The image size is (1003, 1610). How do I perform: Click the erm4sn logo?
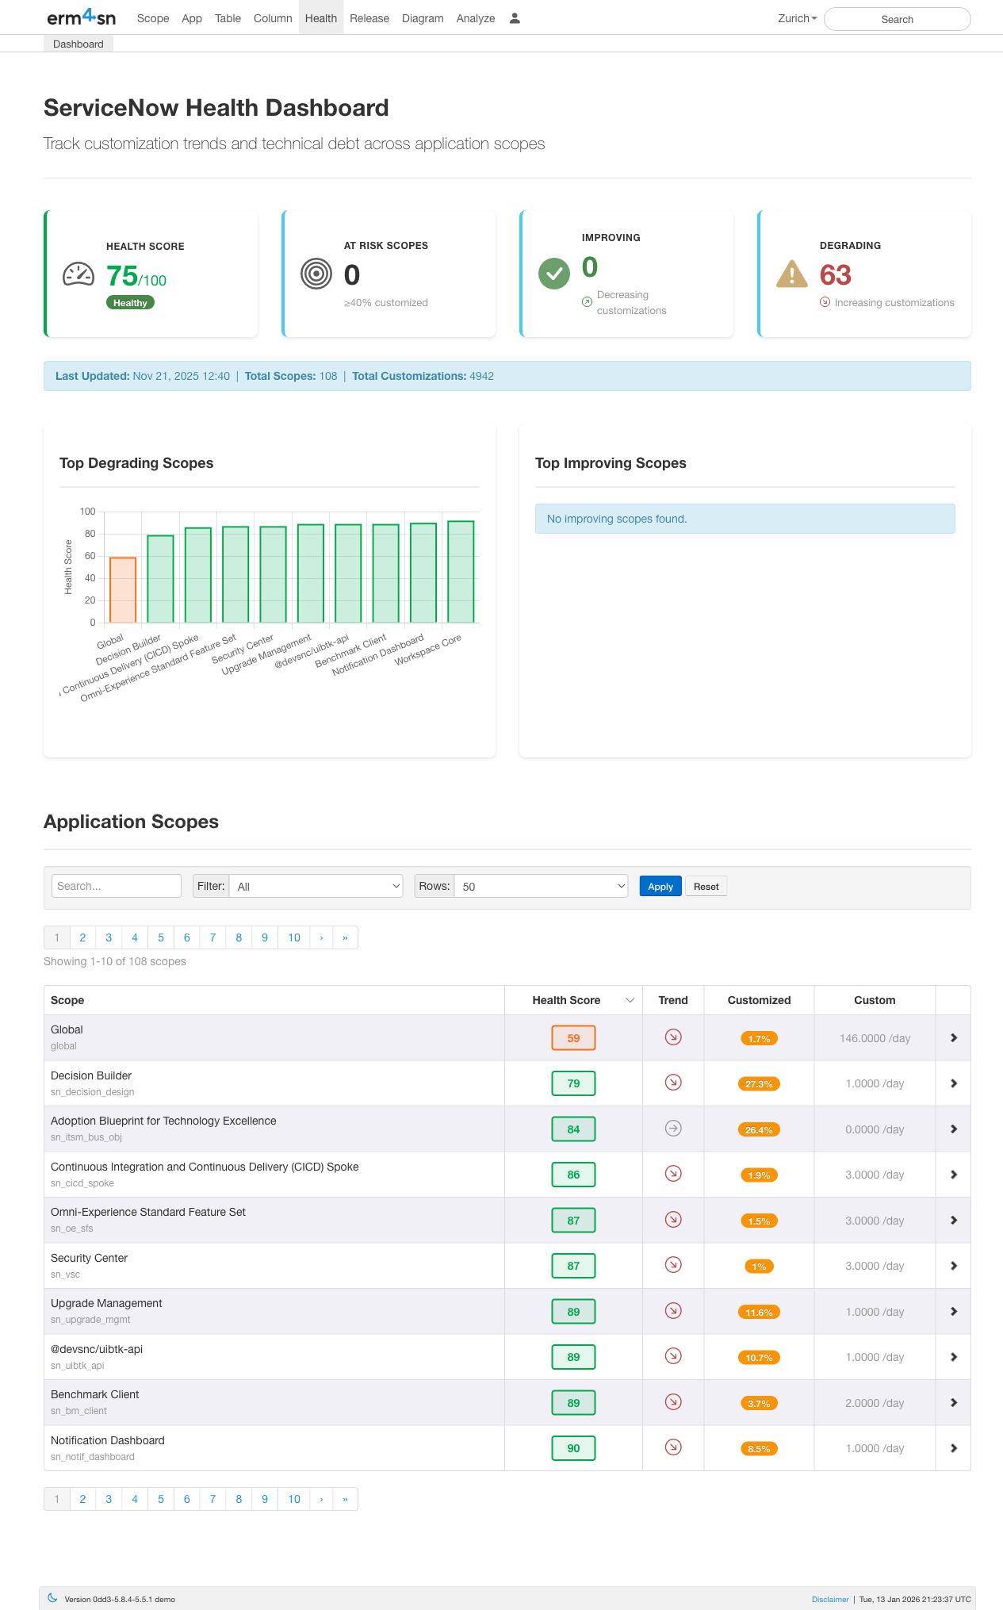coord(82,17)
